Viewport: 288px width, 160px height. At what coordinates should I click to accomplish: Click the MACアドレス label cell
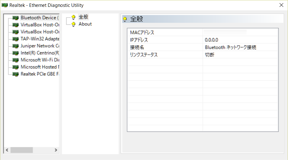point(165,32)
